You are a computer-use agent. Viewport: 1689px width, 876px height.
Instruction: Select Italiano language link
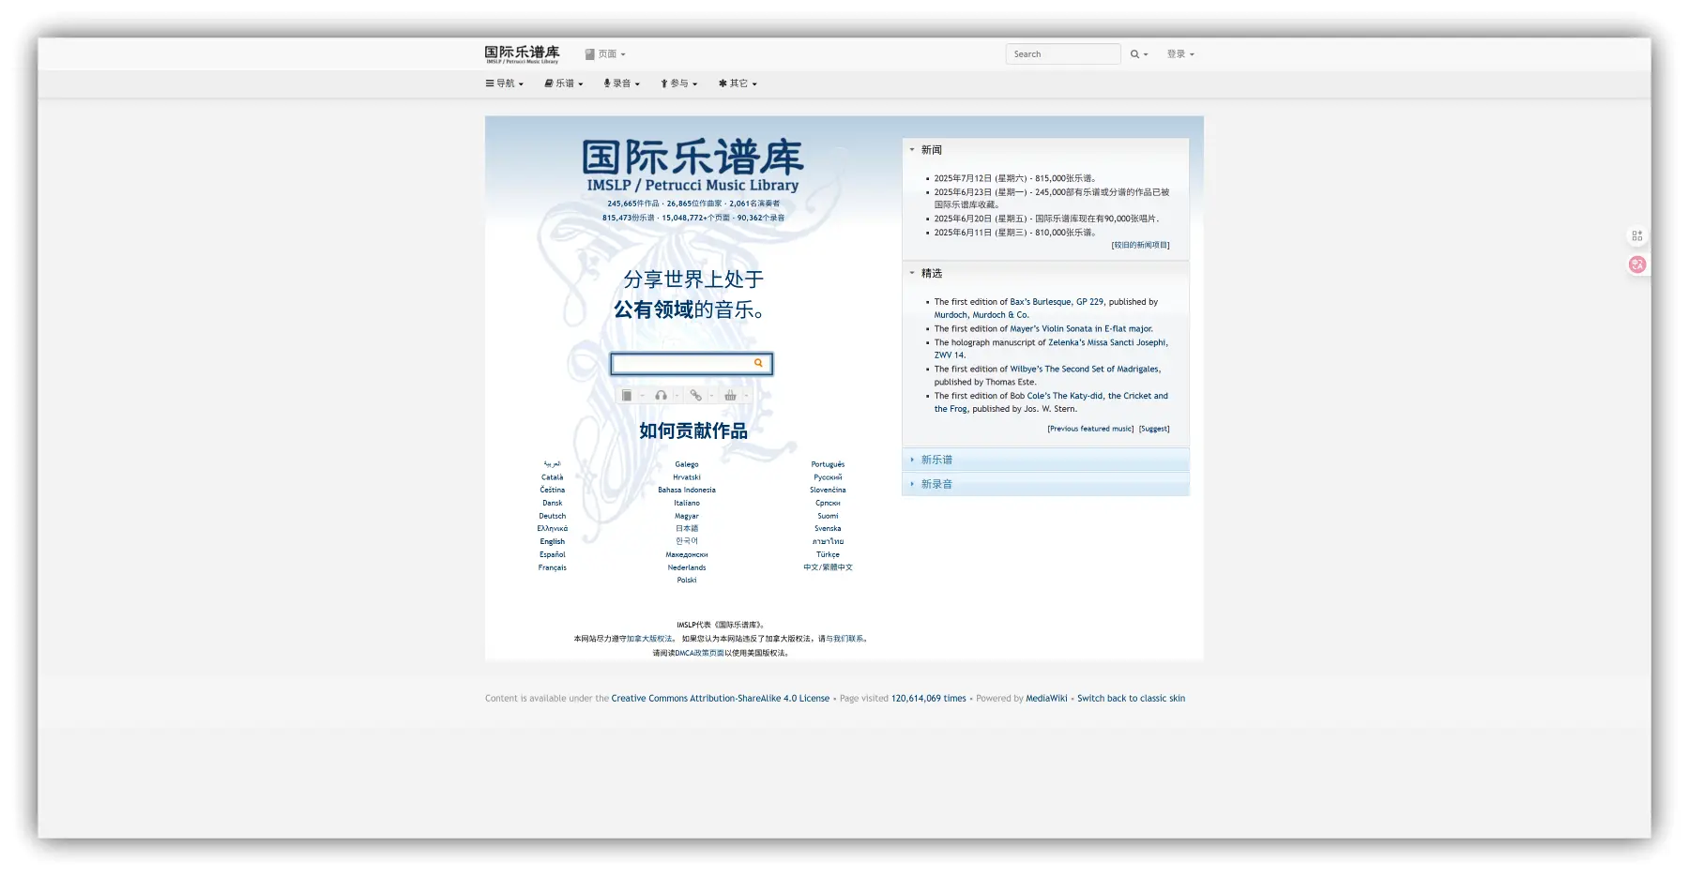[x=687, y=503]
